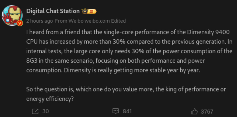The image size is (237, 117).
Task: Open the "2 hours ago" timestamp
Action: click(x=39, y=21)
